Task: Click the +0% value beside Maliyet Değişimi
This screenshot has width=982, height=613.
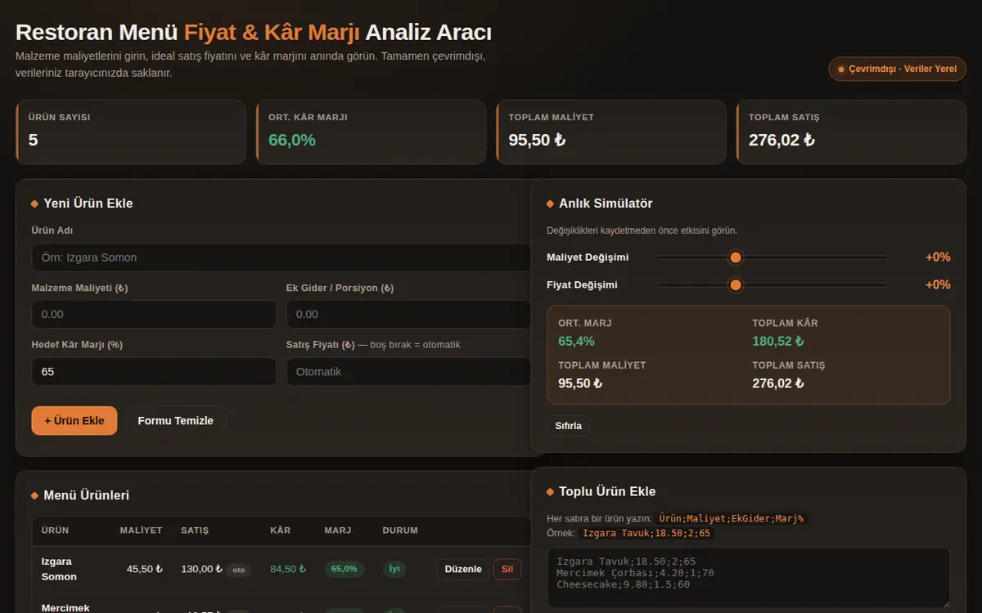Action: 938,257
